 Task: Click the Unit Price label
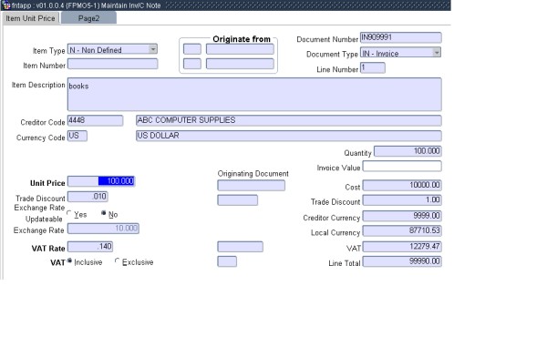point(47,183)
